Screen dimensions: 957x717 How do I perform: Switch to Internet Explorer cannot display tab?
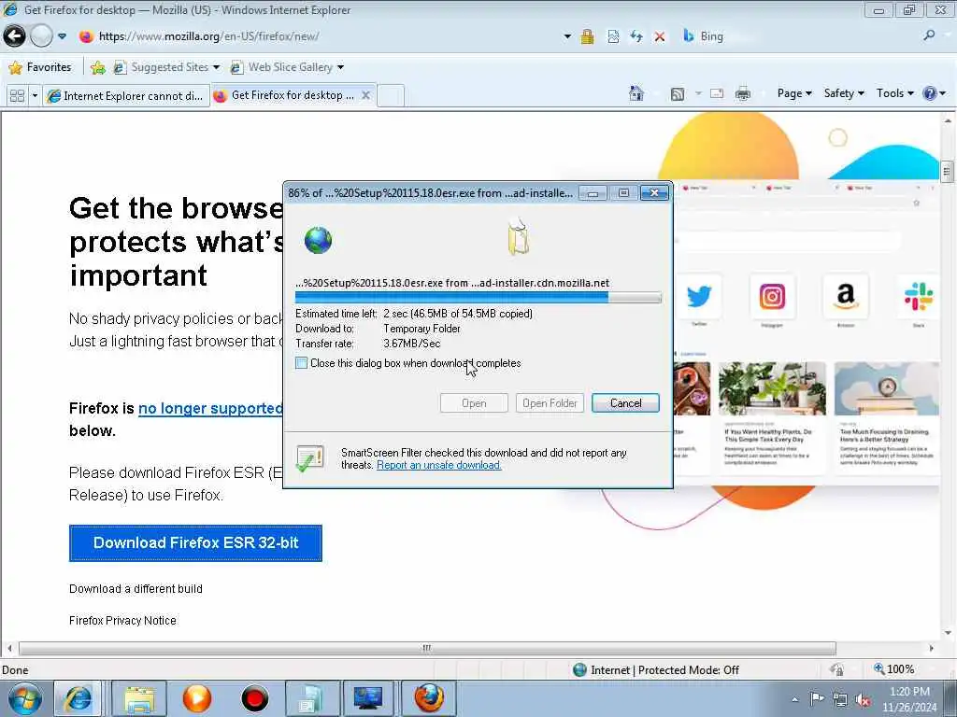tap(126, 96)
